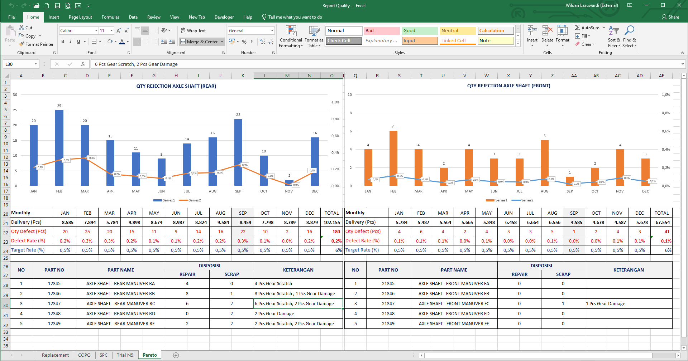Click the Insert Function fx icon
Viewport: 688px width, 361px height.
tap(83, 64)
